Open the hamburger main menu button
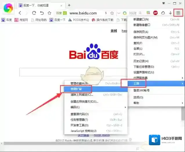Viewport: 185px width, 152px height. point(178,13)
